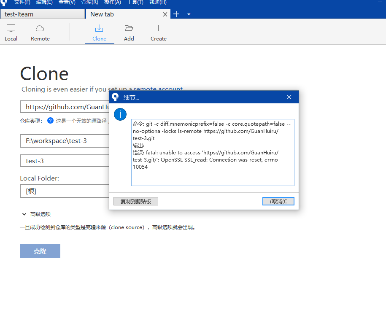Open the 文件(F) menu
Screen dimensions: 386x313
click(22, 3)
